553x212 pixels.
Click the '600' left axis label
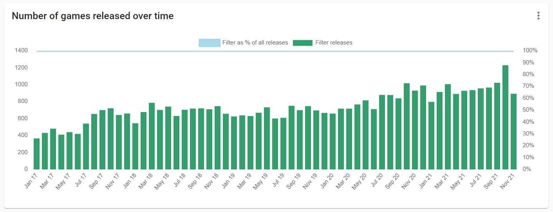23,118
